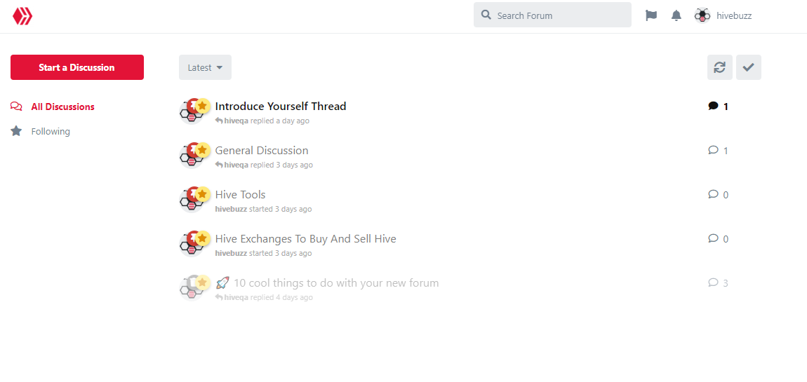Screen dimensions: 807x382
Task: Open 10 cool things to do thread
Action: (x=327, y=282)
